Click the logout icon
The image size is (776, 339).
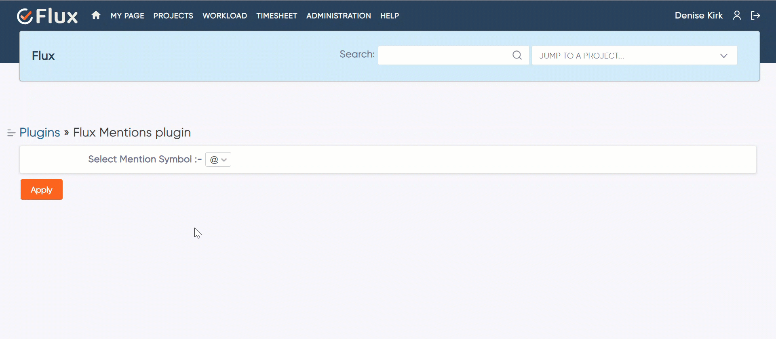point(755,15)
